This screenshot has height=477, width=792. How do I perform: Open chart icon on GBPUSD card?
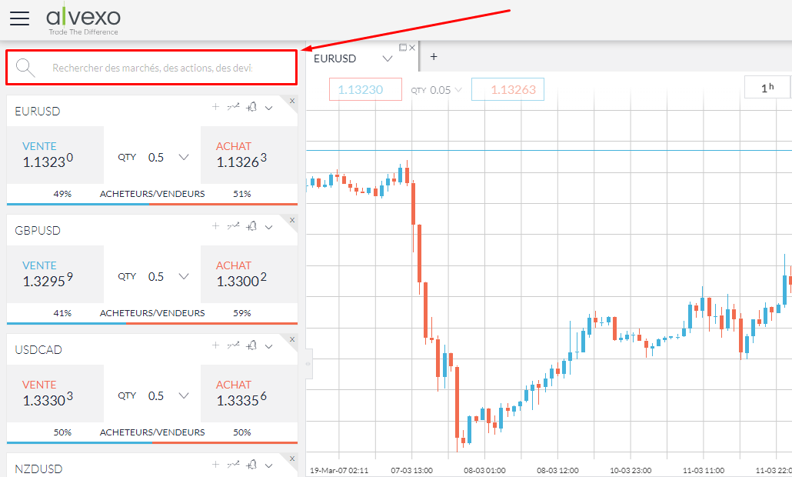(233, 226)
